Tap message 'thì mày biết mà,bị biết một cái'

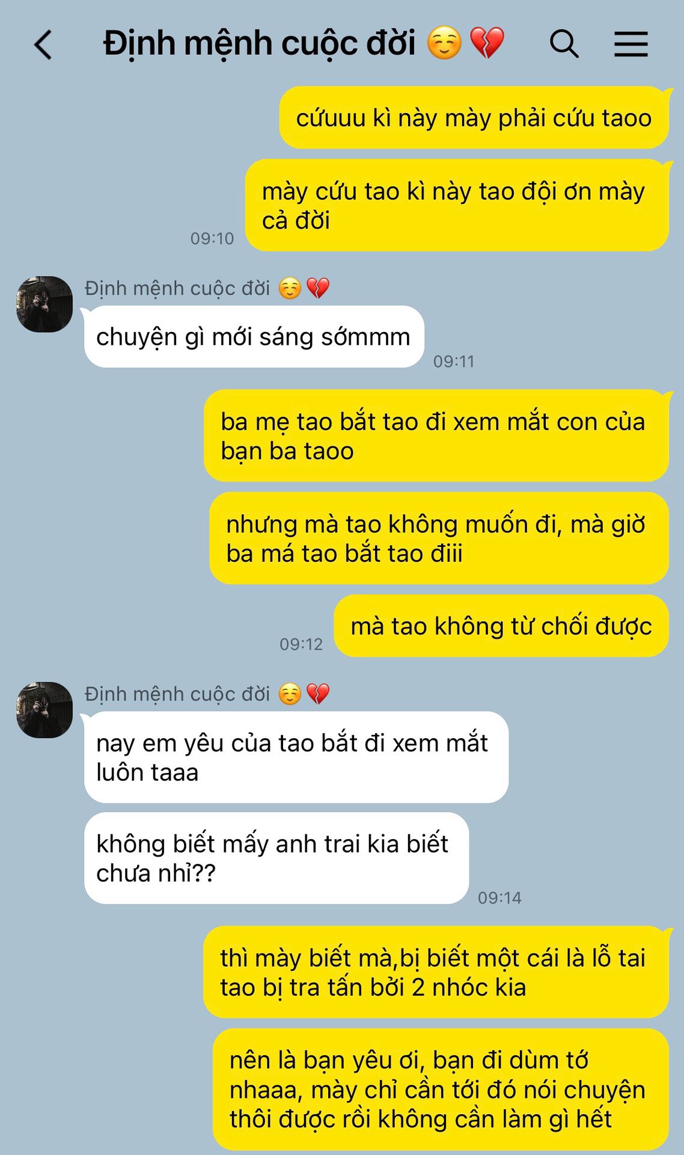click(436, 972)
